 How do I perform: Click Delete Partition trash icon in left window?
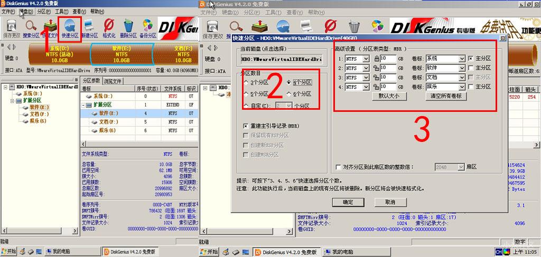click(x=128, y=29)
